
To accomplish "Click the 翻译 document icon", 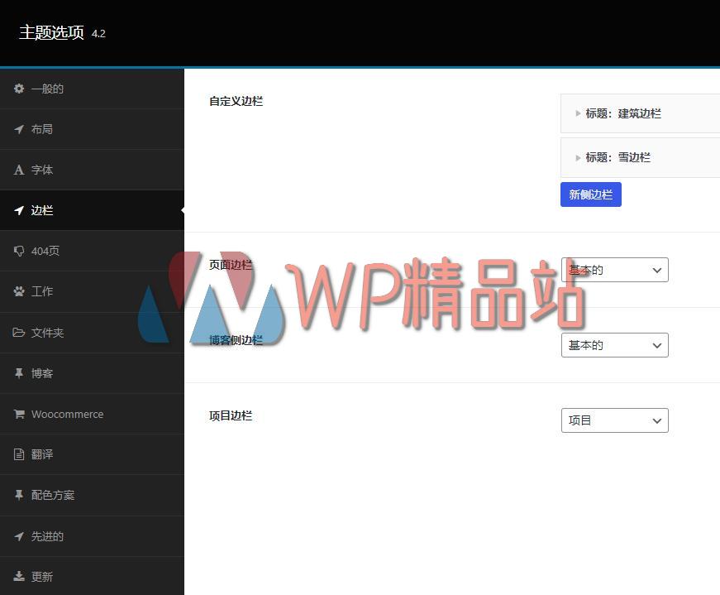I will coord(18,453).
